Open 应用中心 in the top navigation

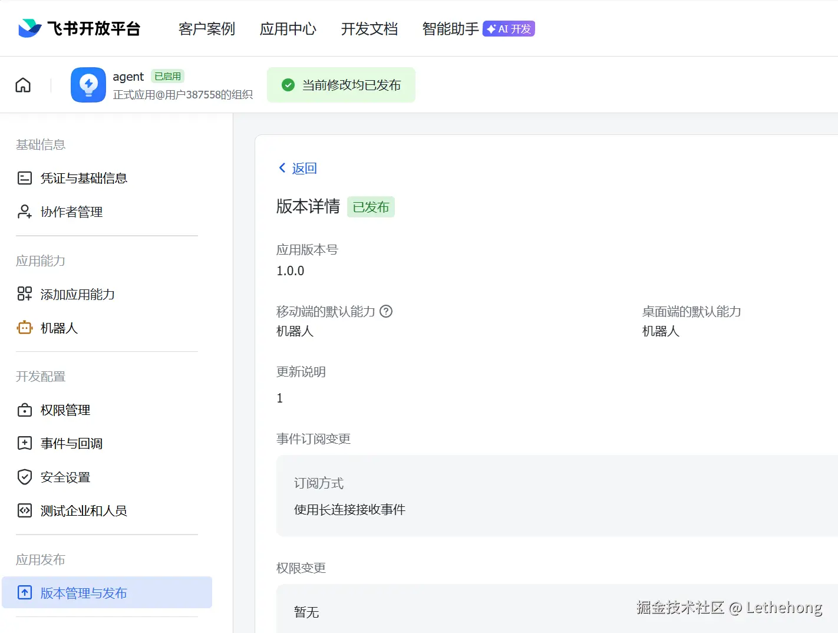[x=288, y=29]
